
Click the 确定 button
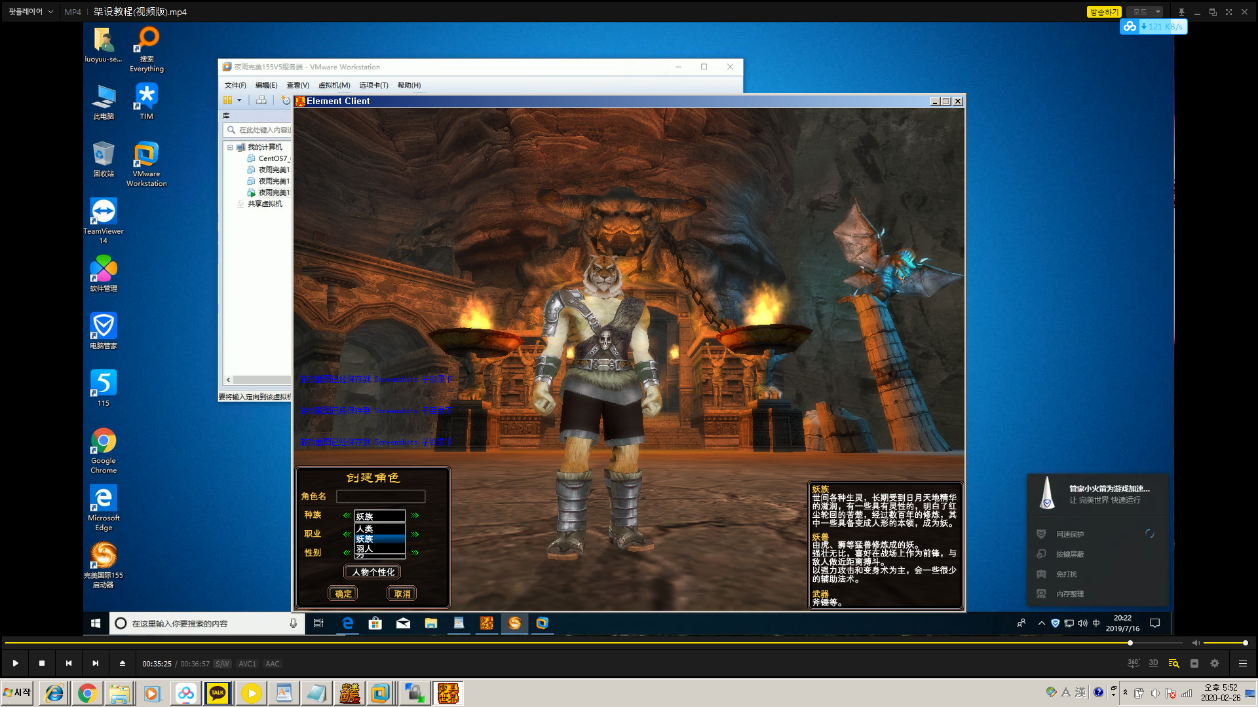coord(343,594)
